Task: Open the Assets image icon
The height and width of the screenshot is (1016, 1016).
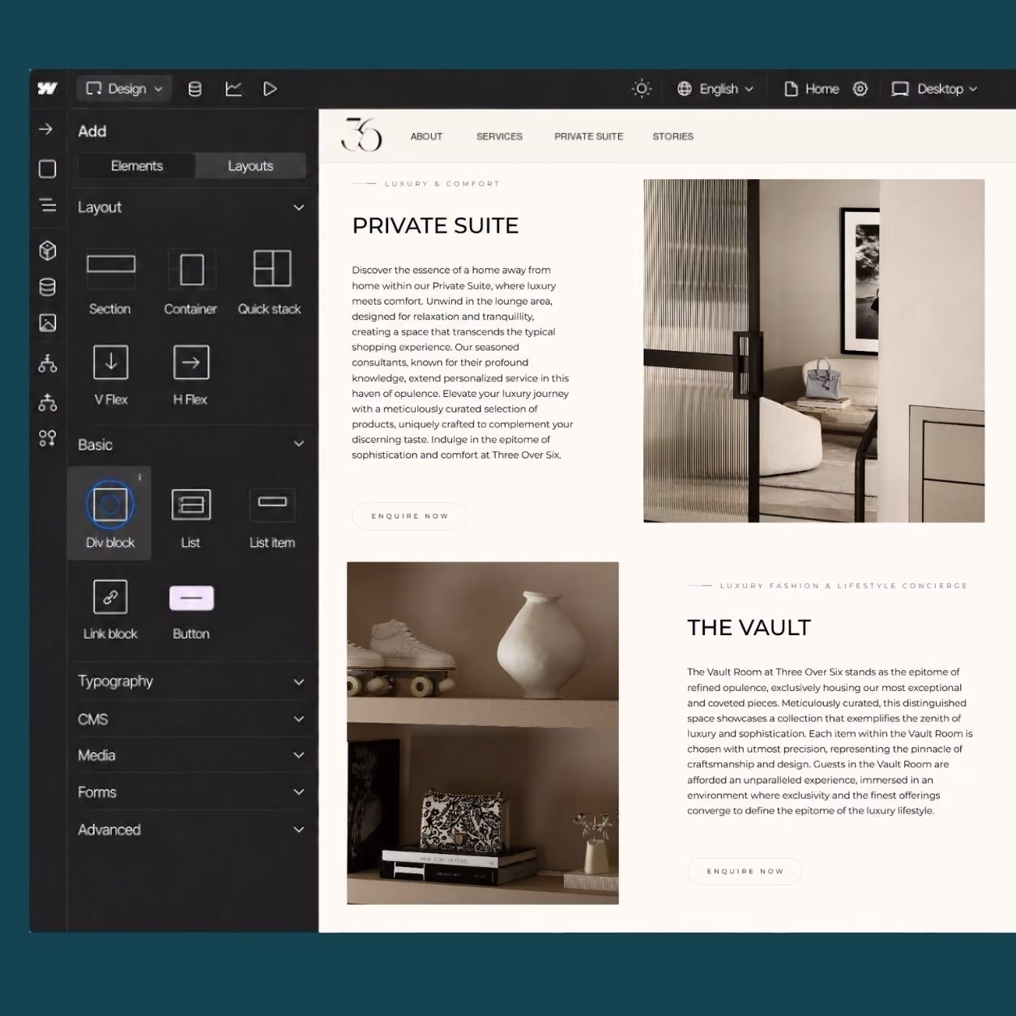Action: pos(48,322)
